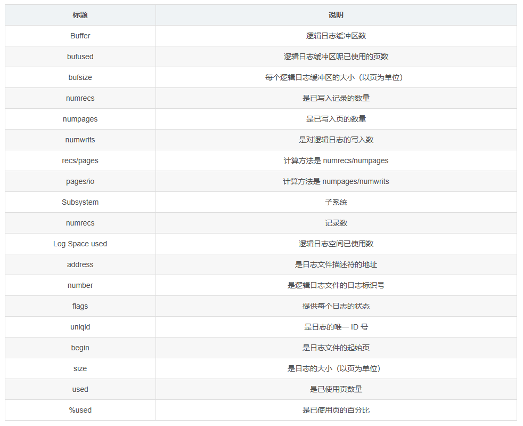Viewport: 523px width, 426px height.
Task: Click the size cell
Action: pos(80,368)
